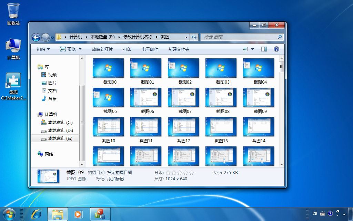The width and height of the screenshot is (353, 221).
Task: Click the search magnifier icon
Action: point(280,37)
